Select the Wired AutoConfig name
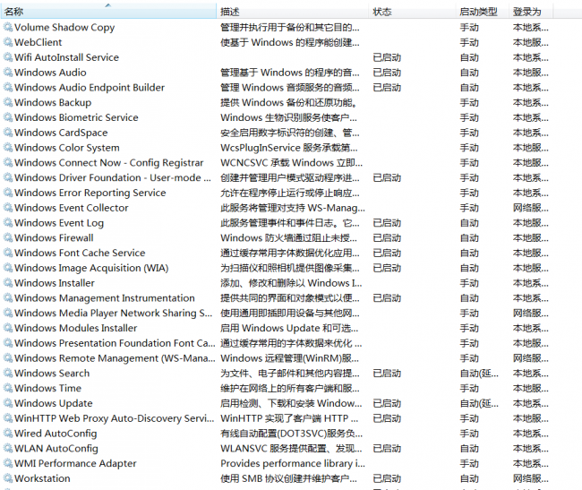582x490 pixels. pyautogui.click(x=56, y=434)
